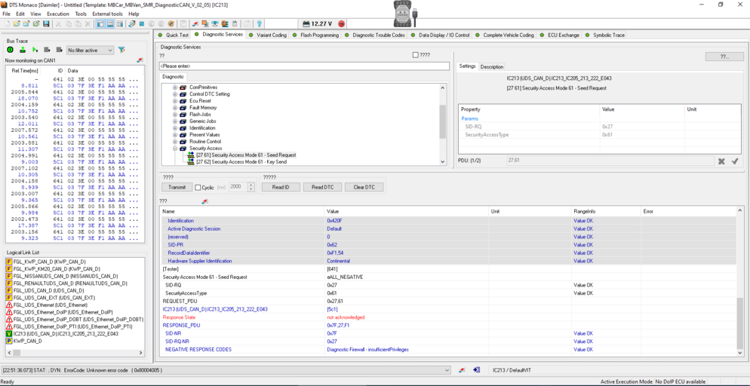Click the Help question mark toolbar icon
Viewport: 750px width, 386px height.
click(x=260, y=23)
